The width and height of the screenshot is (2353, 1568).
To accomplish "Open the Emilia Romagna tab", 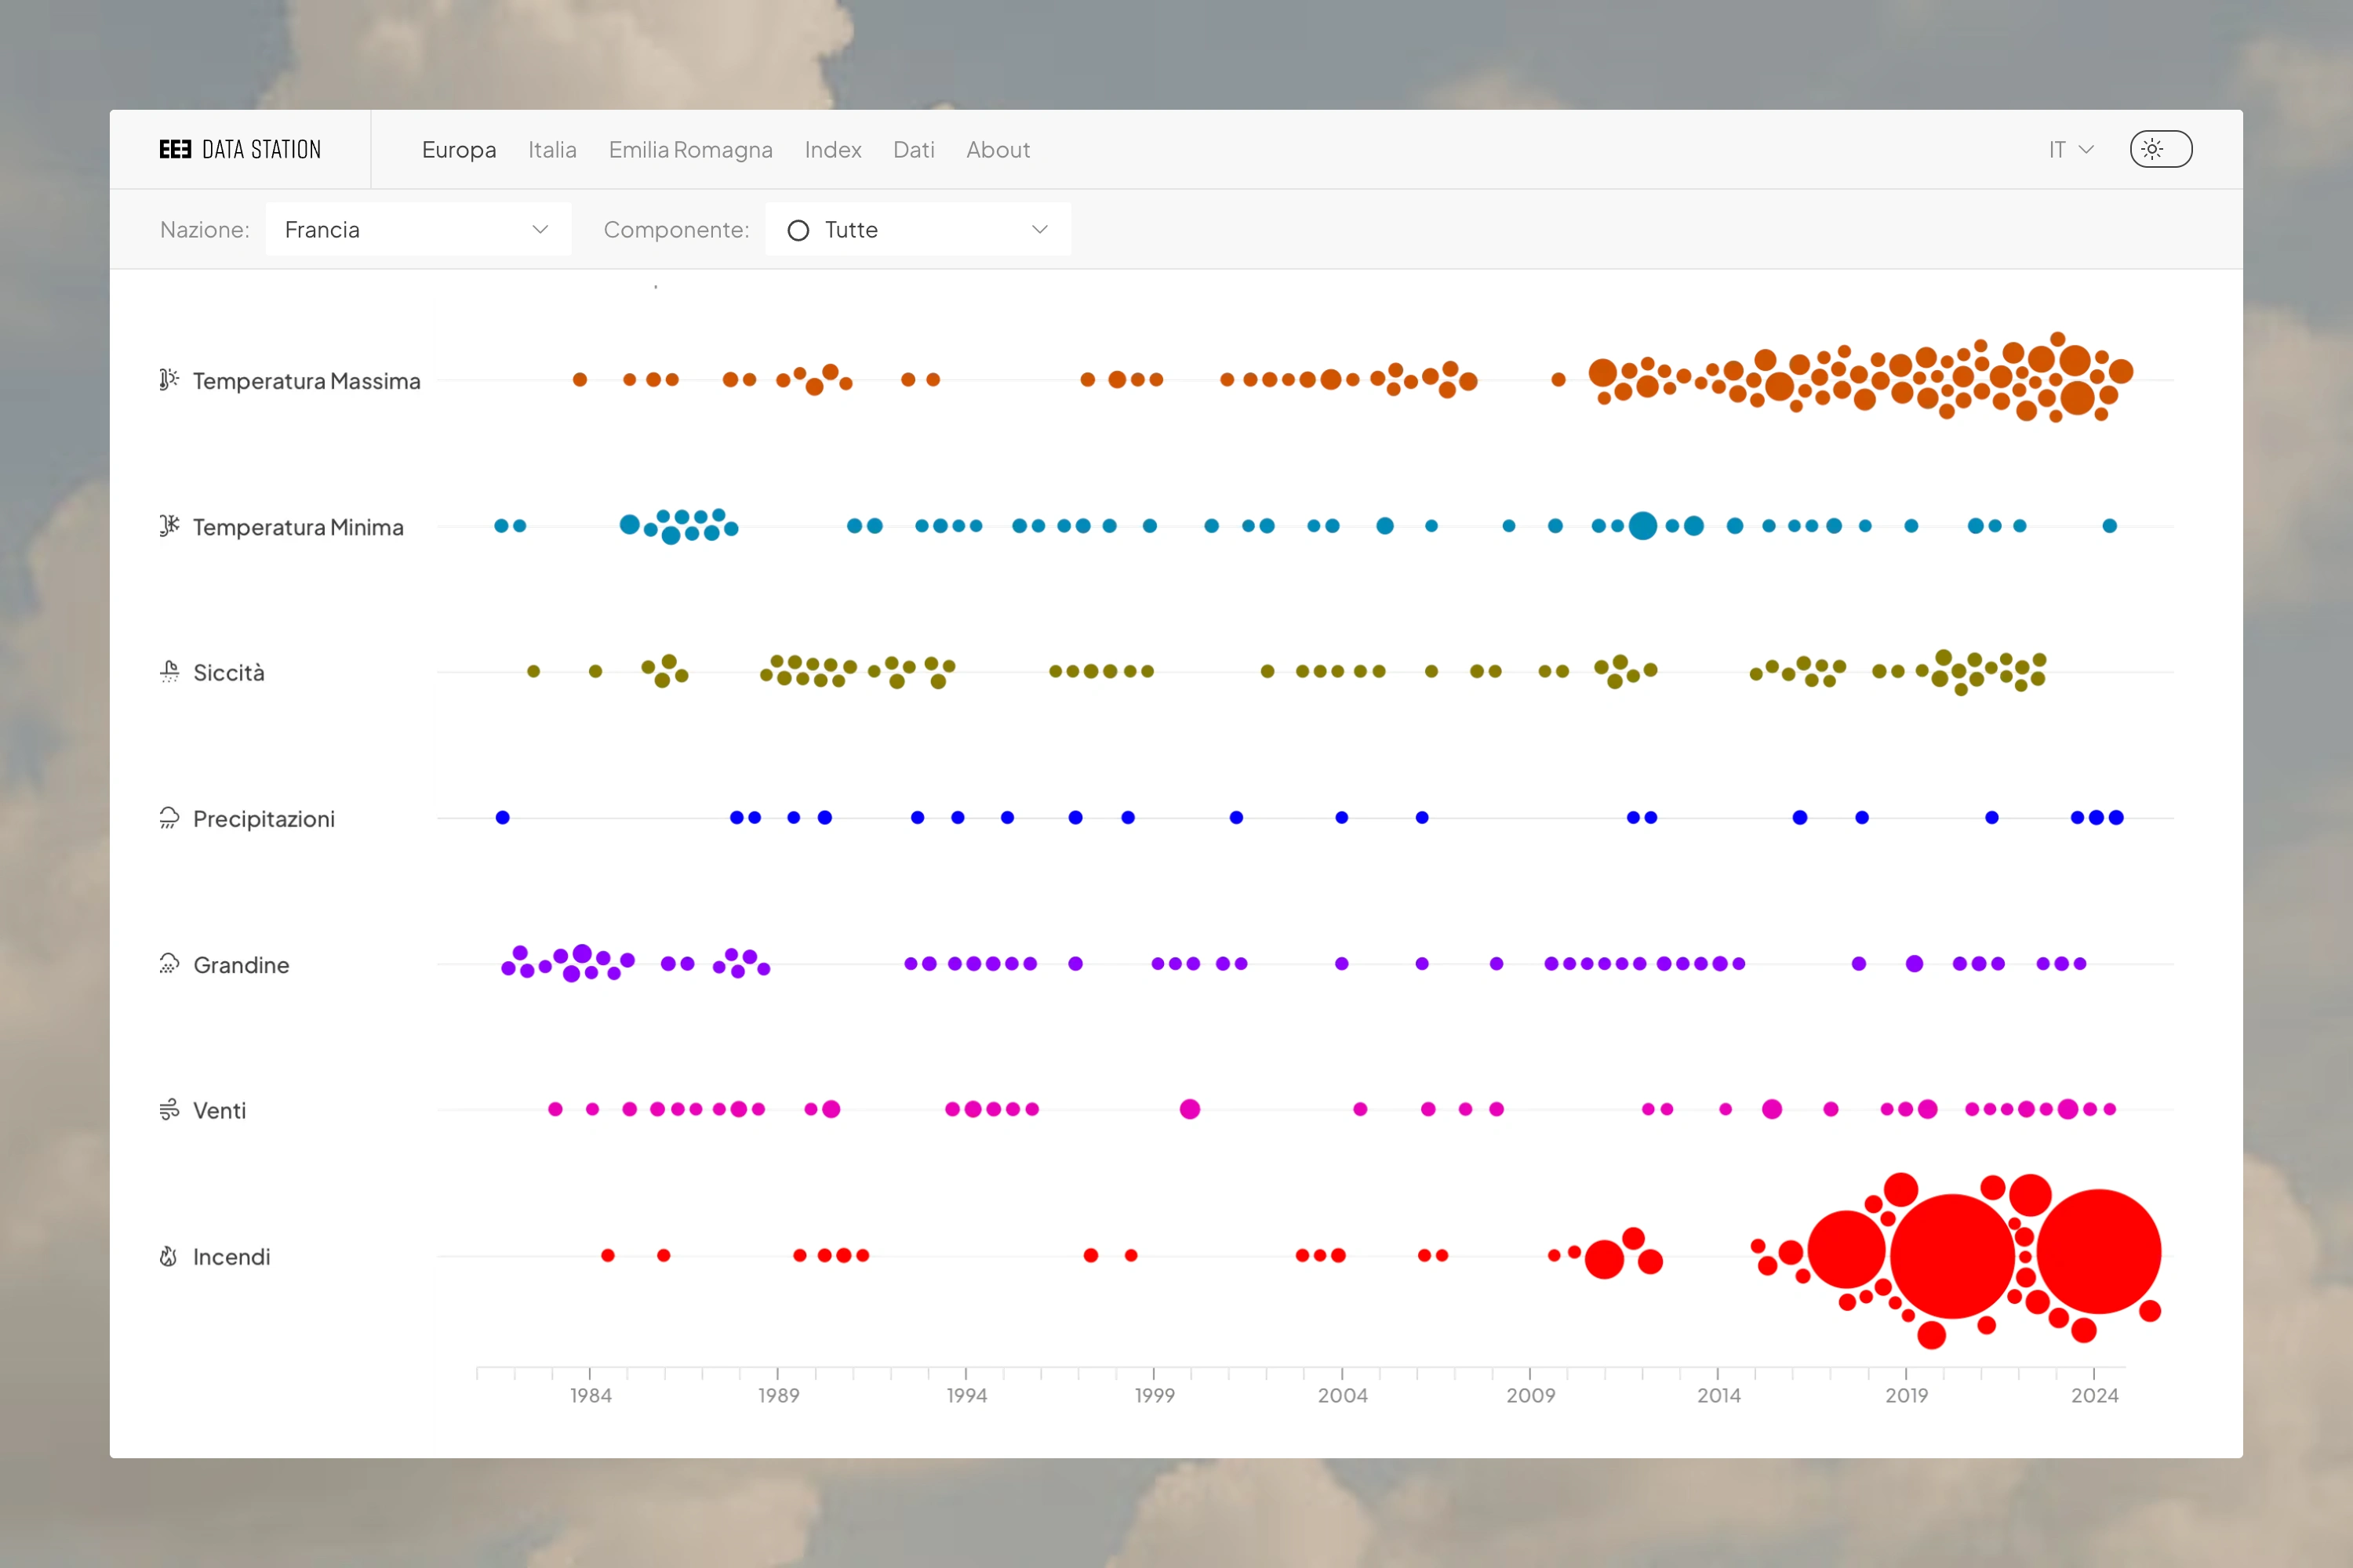I will [690, 149].
